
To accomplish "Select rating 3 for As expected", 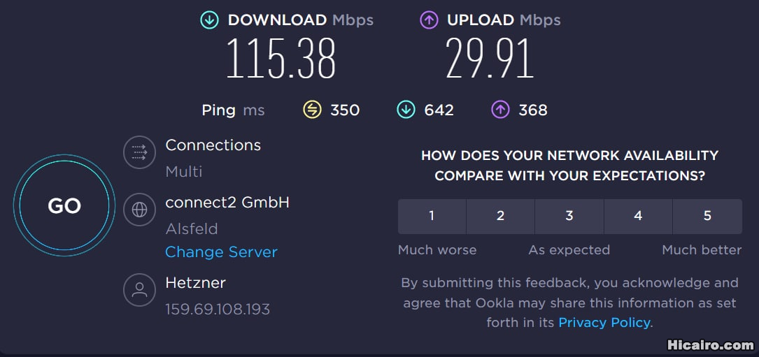I will (x=569, y=216).
